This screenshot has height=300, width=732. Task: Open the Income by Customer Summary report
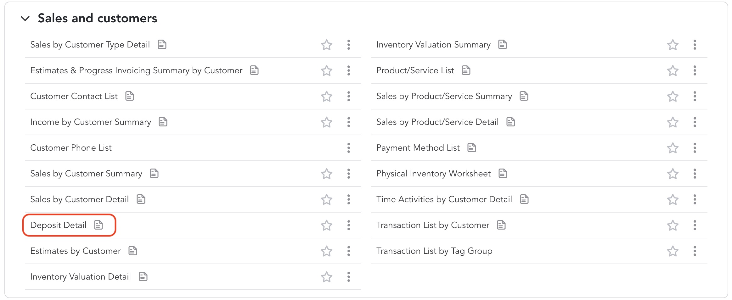[x=91, y=122]
